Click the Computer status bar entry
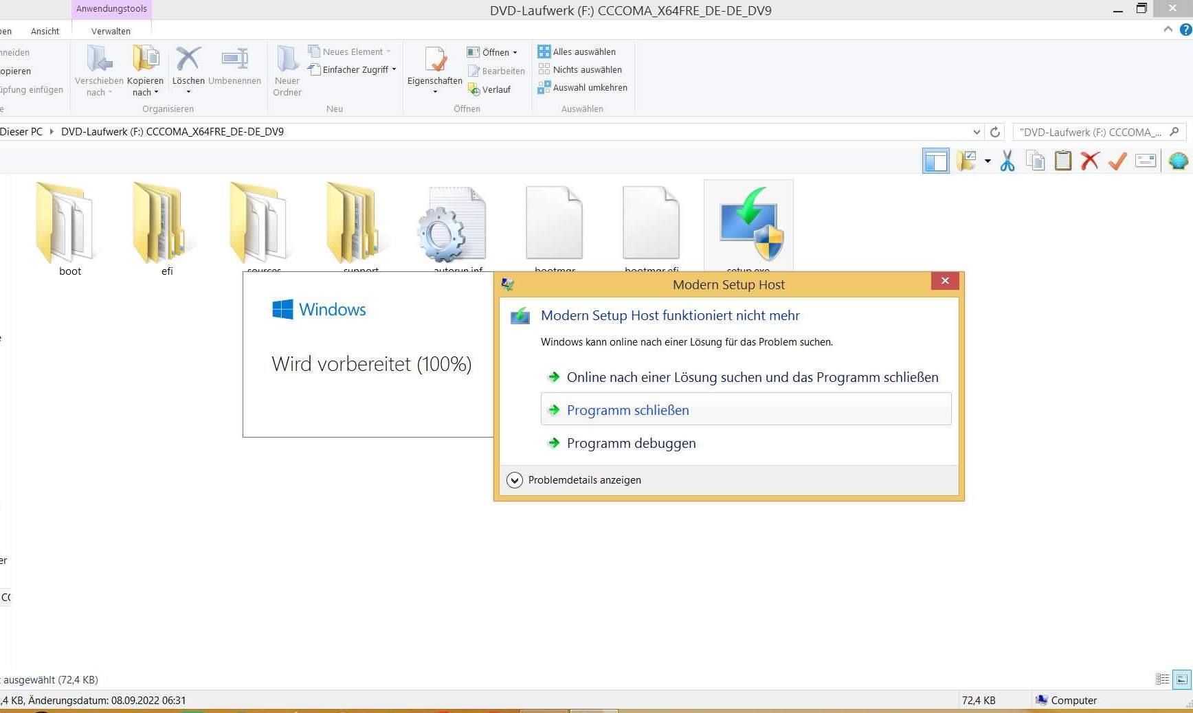The height and width of the screenshot is (713, 1193). click(1067, 701)
